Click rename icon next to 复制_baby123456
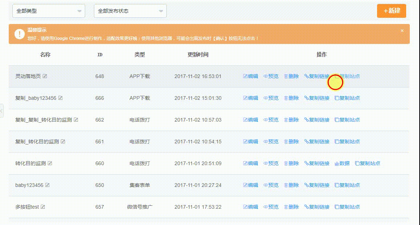The width and height of the screenshot is (420, 225). pos(60,98)
